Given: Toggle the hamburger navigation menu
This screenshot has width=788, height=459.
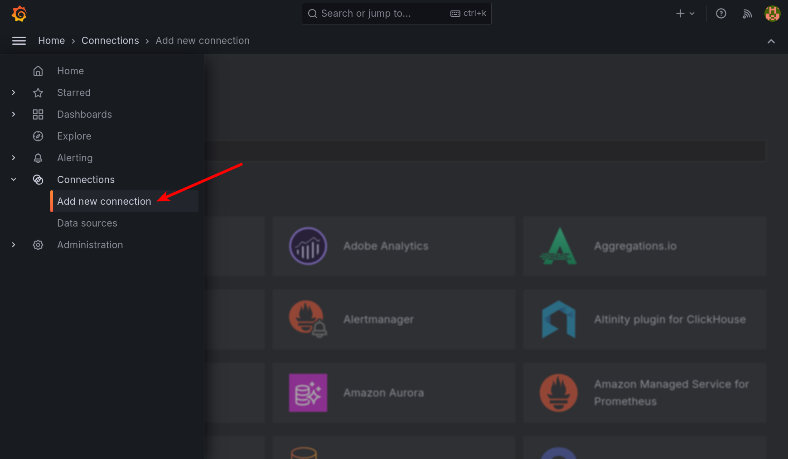Looking at the screenshot, I should 19,41.
